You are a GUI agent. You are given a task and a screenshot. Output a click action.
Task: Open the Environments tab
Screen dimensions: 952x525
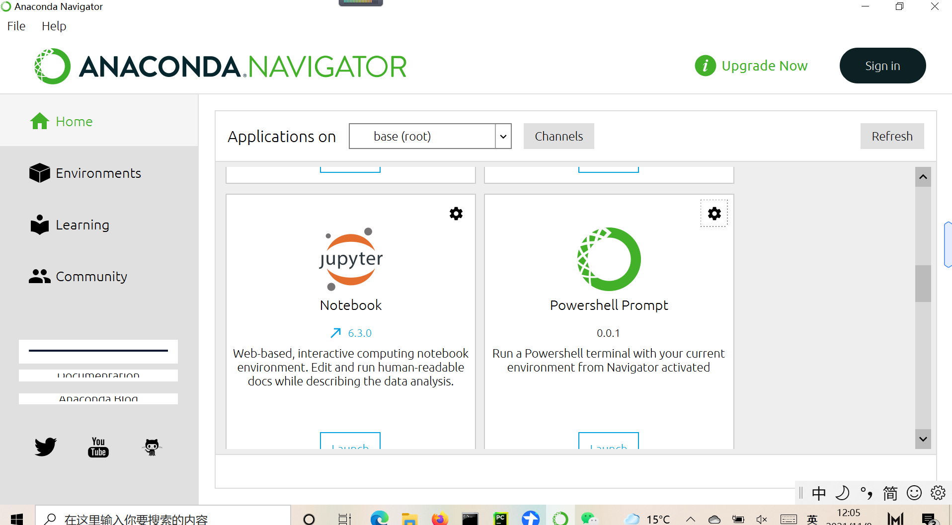click(99, 173)
